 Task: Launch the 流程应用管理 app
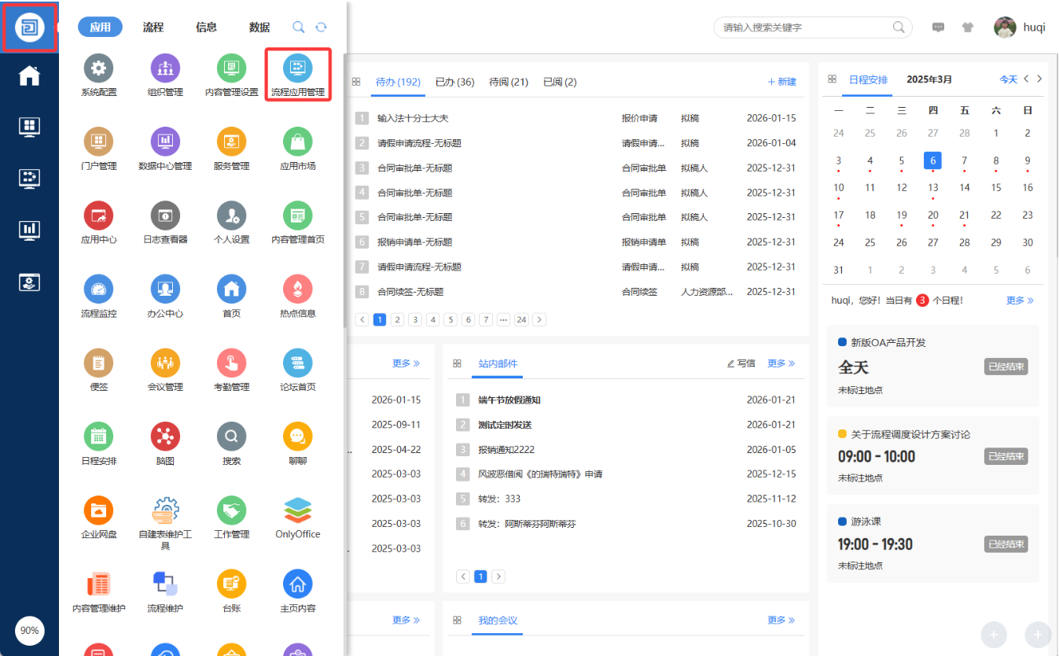pyautogui.click(x=298, y=68)
